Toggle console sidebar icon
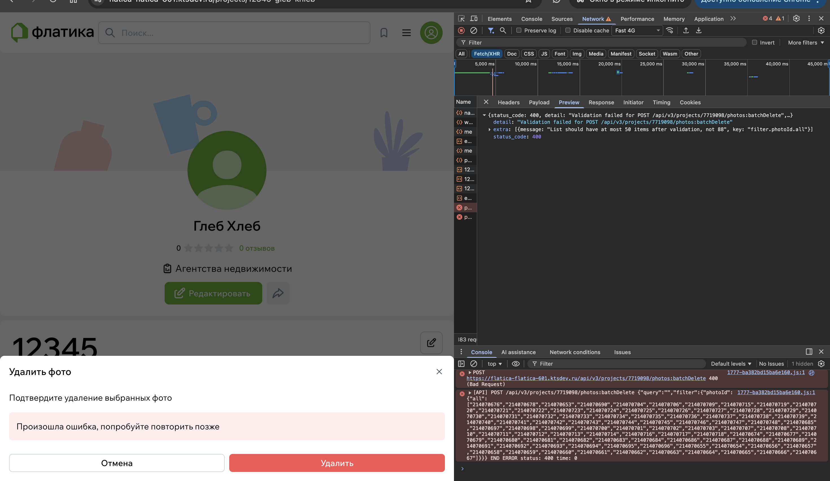Viewport: 830px width, 481px height. (x=461, y=363)
